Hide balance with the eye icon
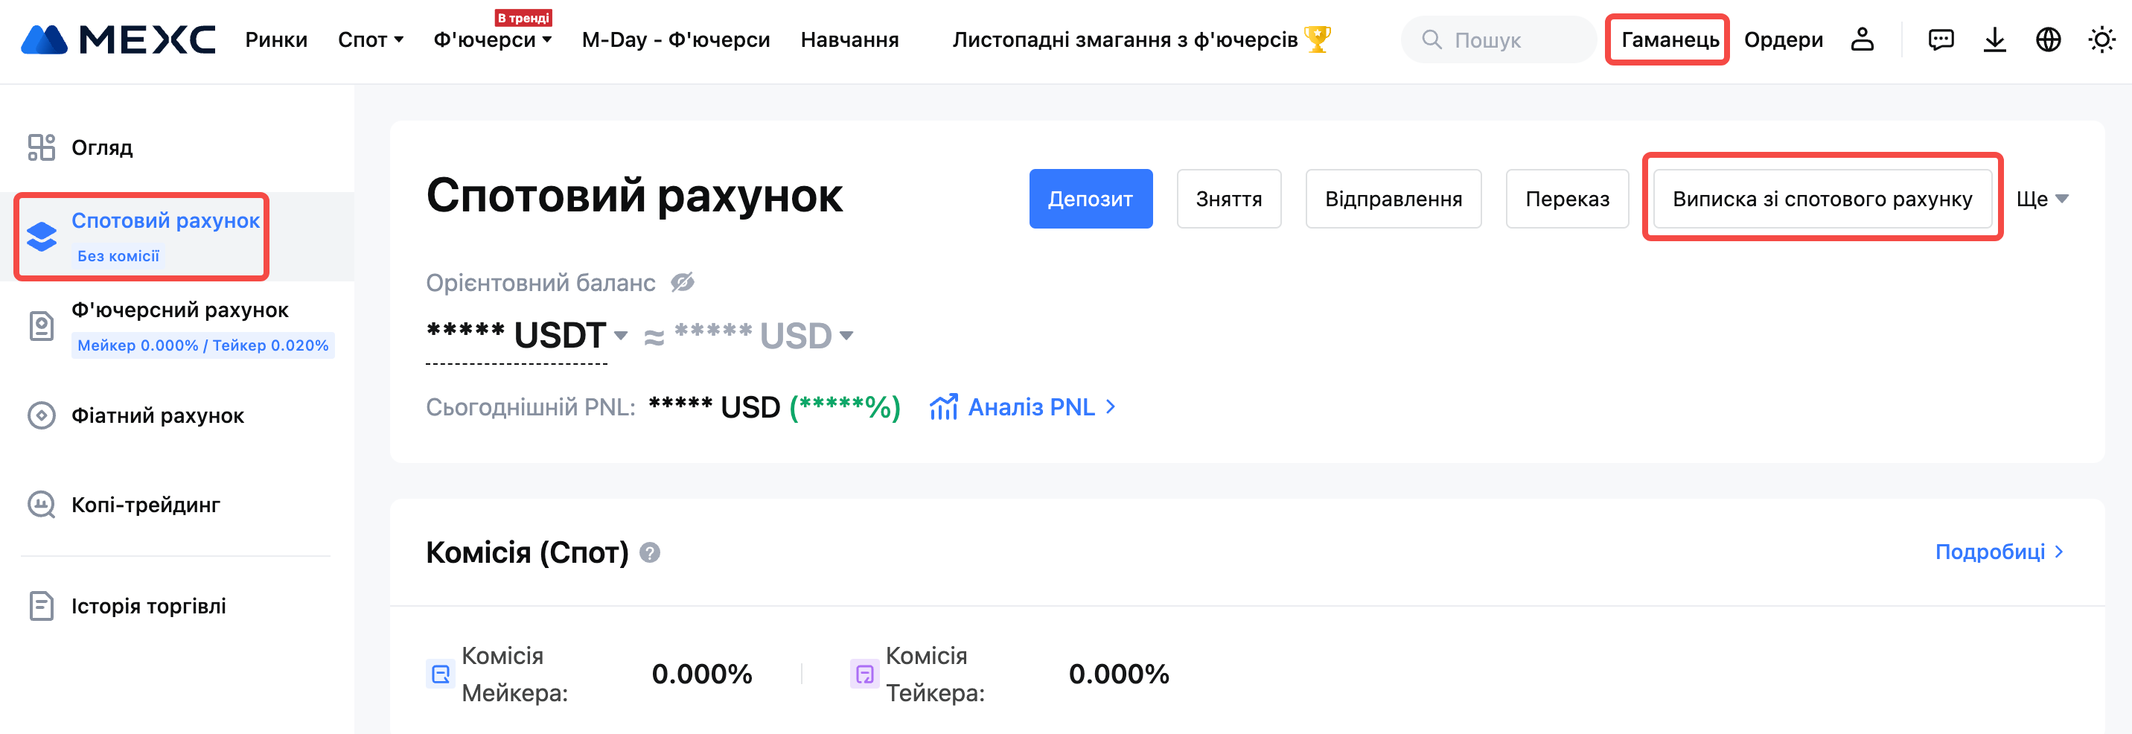Viewport: 2132px width, 734px height. tap(682, 283)
